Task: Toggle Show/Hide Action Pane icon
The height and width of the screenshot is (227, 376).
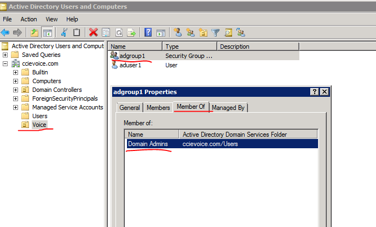Action: click(x=161, y=32)
